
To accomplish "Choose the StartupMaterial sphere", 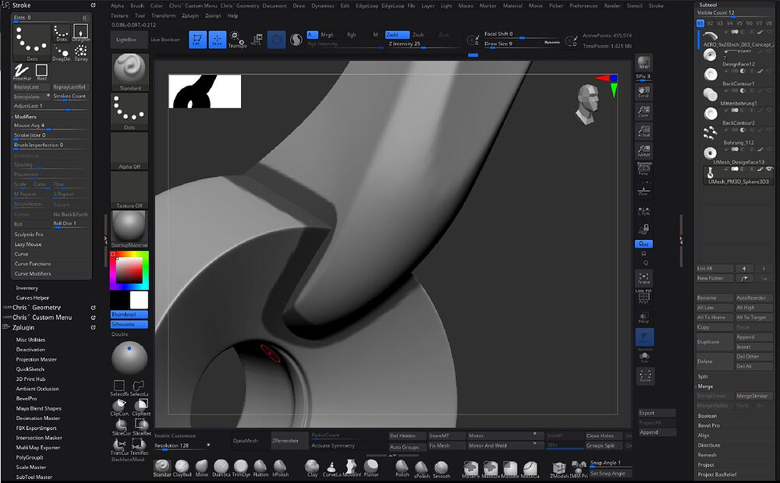I will pos(129,229).
